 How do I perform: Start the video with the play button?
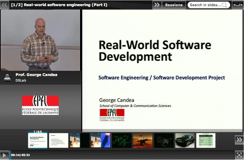coord(4,155)
